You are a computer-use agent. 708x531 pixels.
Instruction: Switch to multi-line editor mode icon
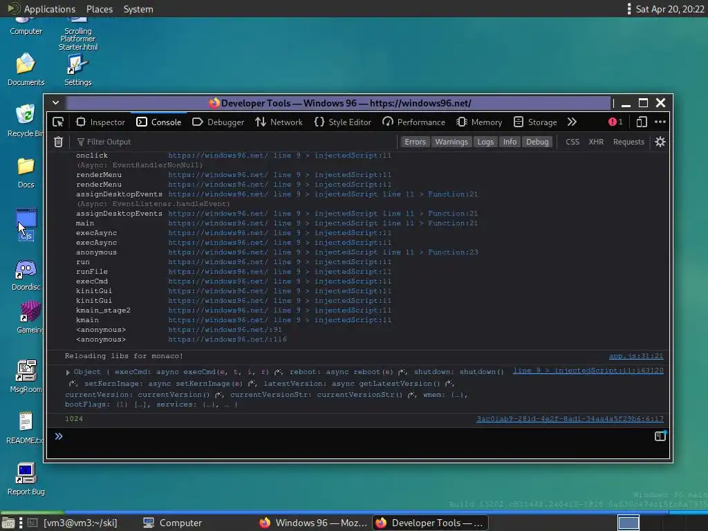click(x=660, y=436)
